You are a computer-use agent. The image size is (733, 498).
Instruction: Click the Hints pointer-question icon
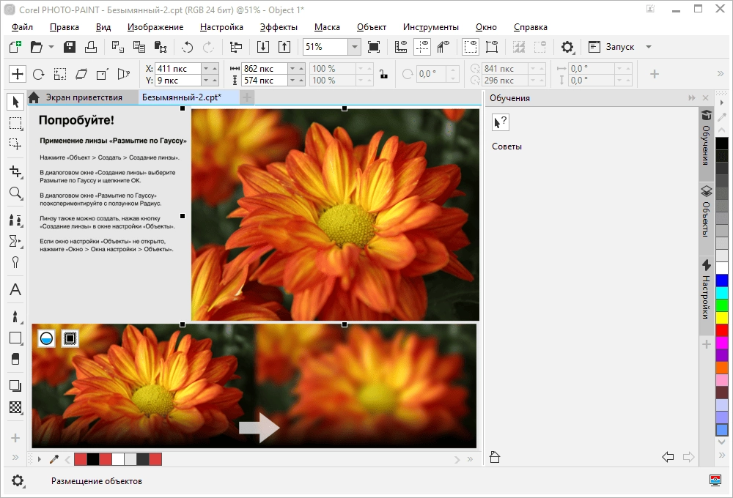click(x=500, y=122)
